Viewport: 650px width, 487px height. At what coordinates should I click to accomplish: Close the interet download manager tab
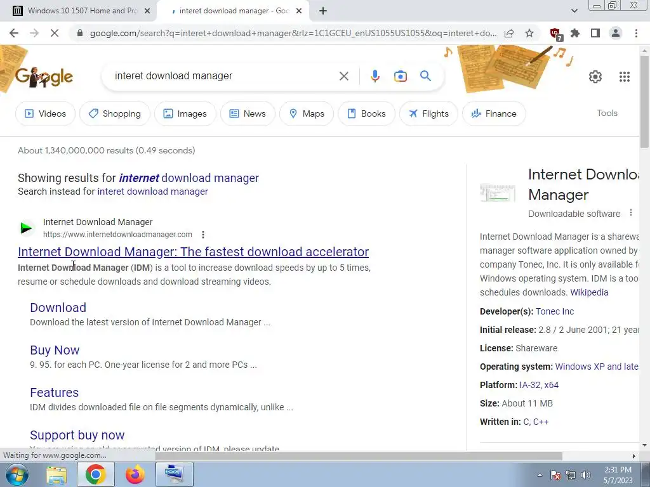coord(299,11)
